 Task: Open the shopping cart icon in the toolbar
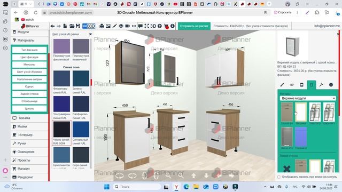[166, 26]
